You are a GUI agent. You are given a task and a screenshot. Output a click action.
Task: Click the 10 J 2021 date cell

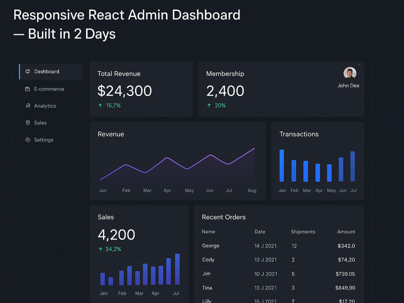point(266,274)
